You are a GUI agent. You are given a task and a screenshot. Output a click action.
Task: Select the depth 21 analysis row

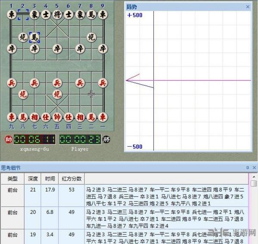pyautogui.click(x=124, y=196)
